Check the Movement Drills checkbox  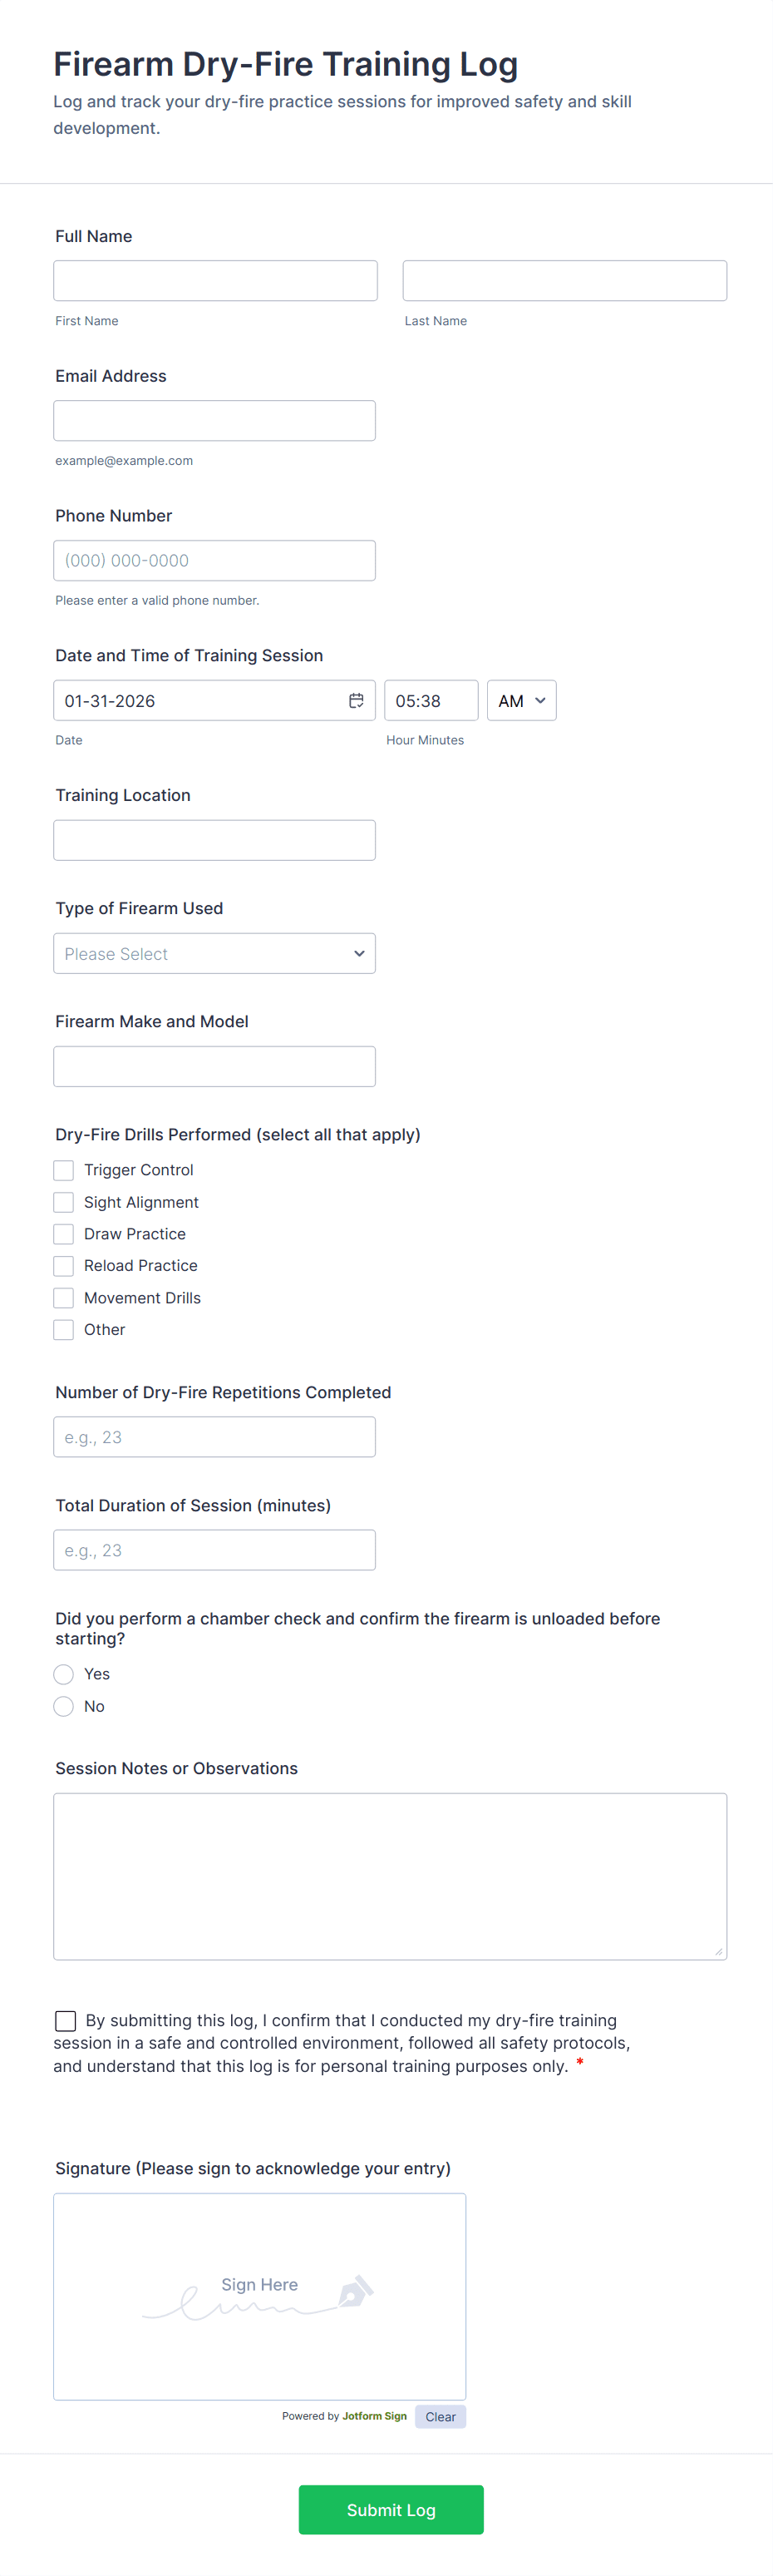coord(63,1297)
